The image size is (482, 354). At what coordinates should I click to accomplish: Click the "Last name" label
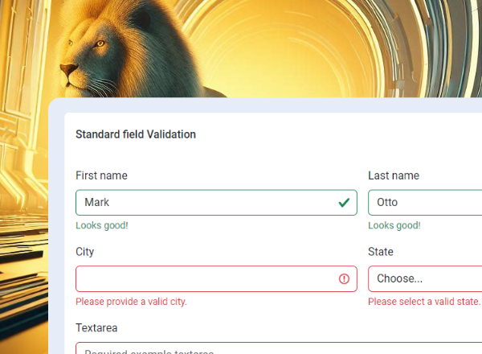[394, 175]
